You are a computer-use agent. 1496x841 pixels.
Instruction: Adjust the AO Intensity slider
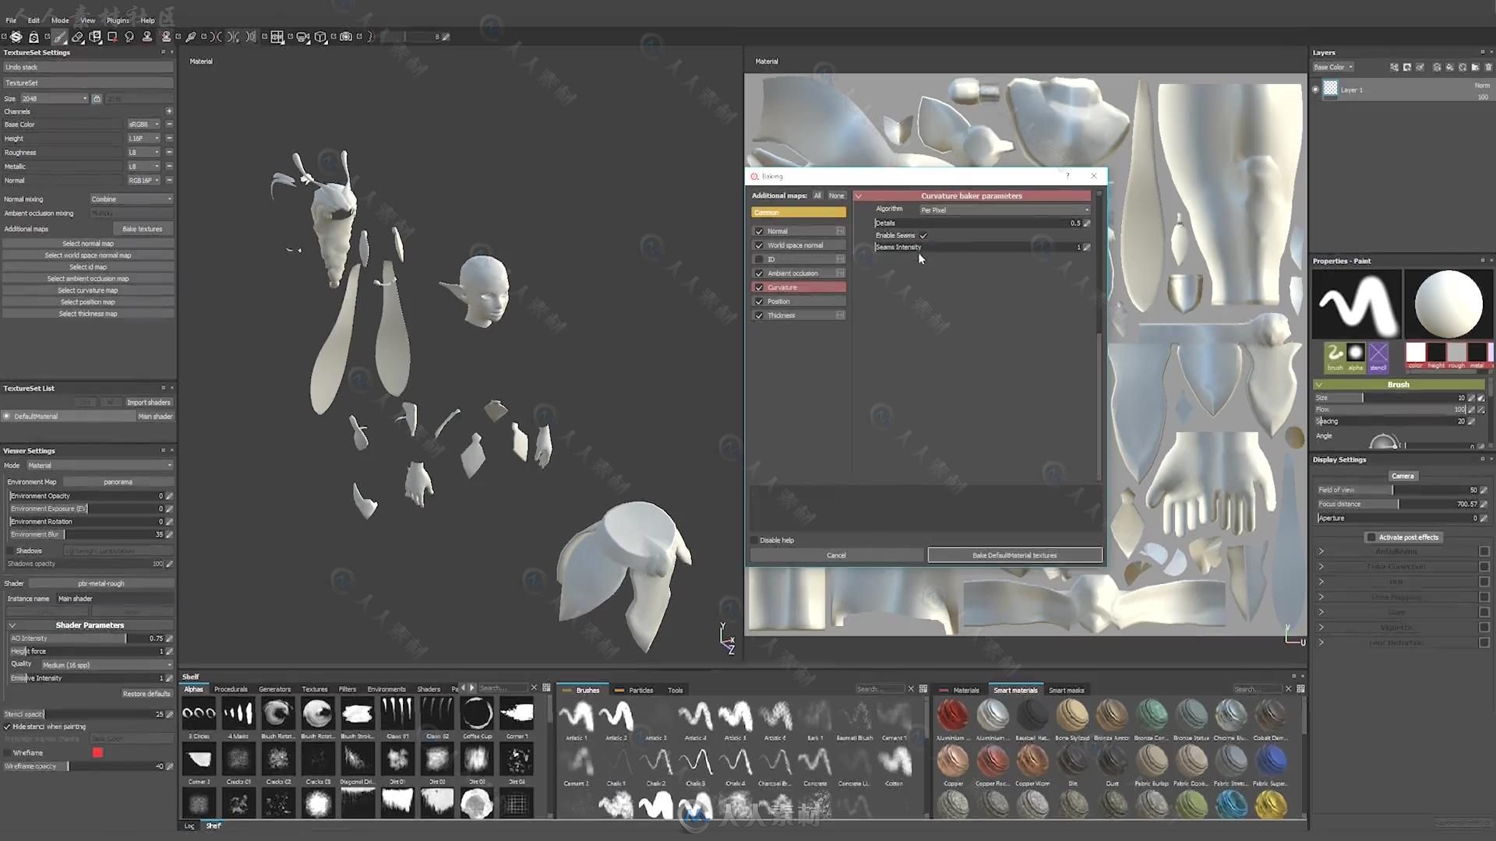pyautogui.click(x=87, y=639)
